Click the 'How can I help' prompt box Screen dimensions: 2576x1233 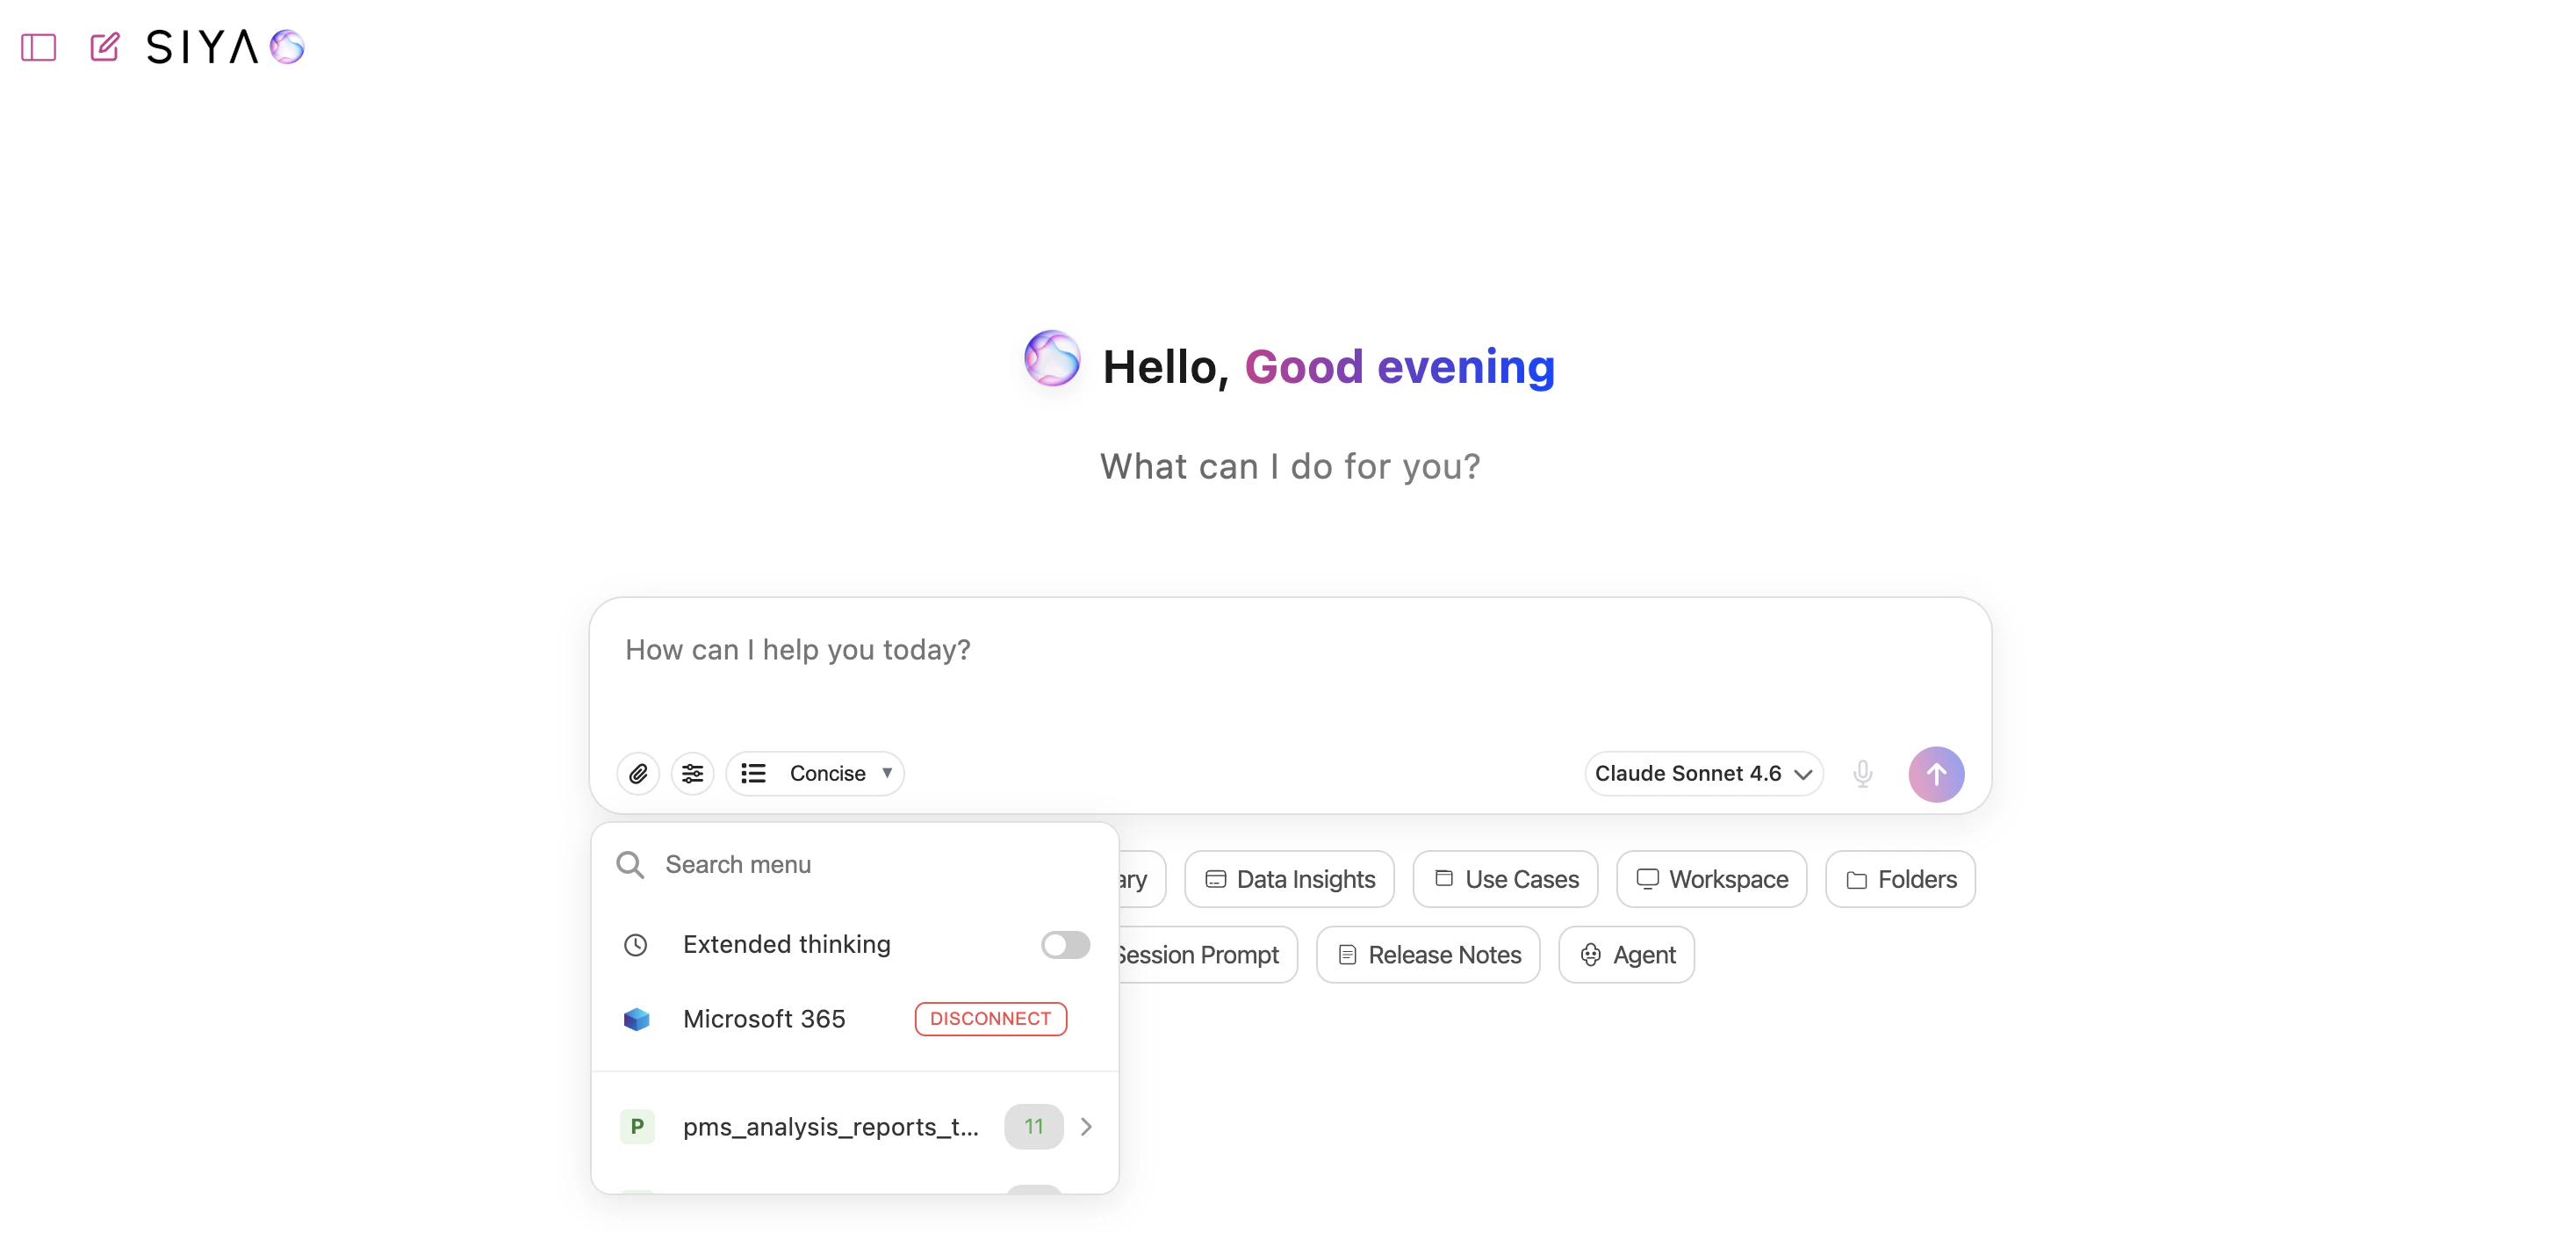pos(1289,665)
